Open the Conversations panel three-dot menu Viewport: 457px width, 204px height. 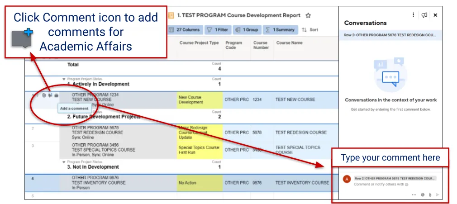413,15
